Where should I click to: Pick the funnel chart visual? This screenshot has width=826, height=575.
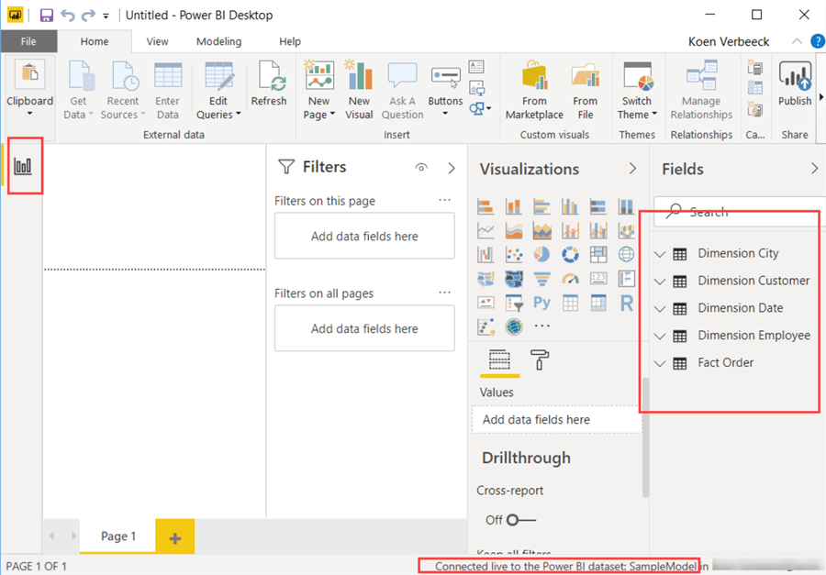541,279
